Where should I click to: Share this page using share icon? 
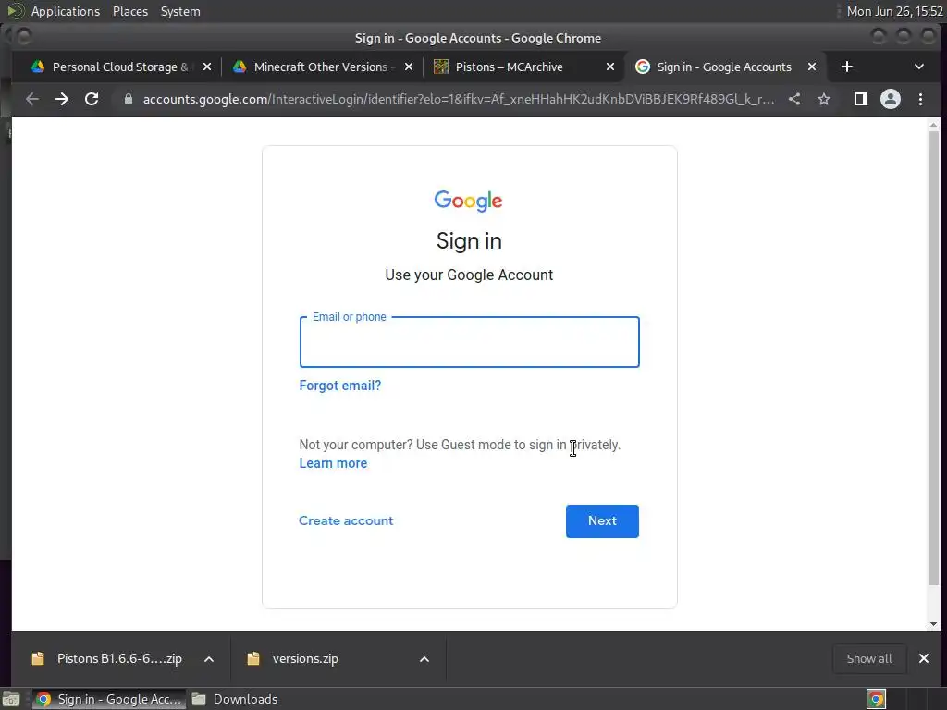pyautogui.click(x=794, y=99)
